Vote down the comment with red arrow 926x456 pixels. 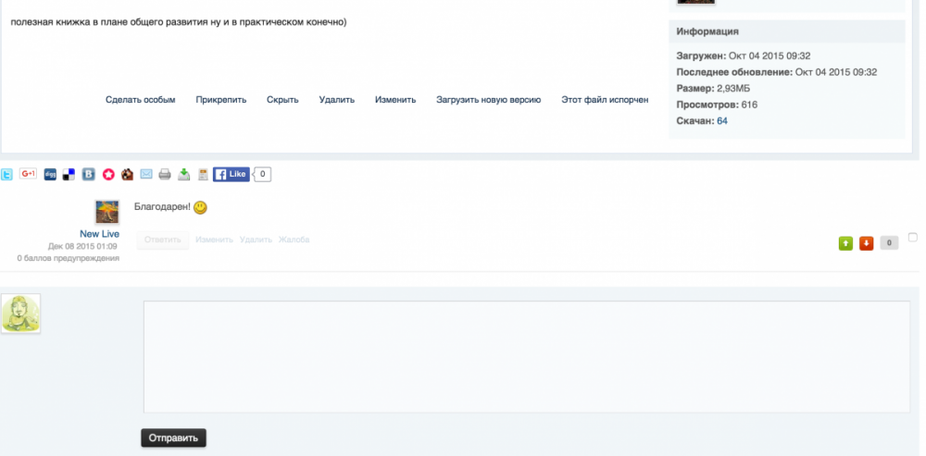click(866, 243)
